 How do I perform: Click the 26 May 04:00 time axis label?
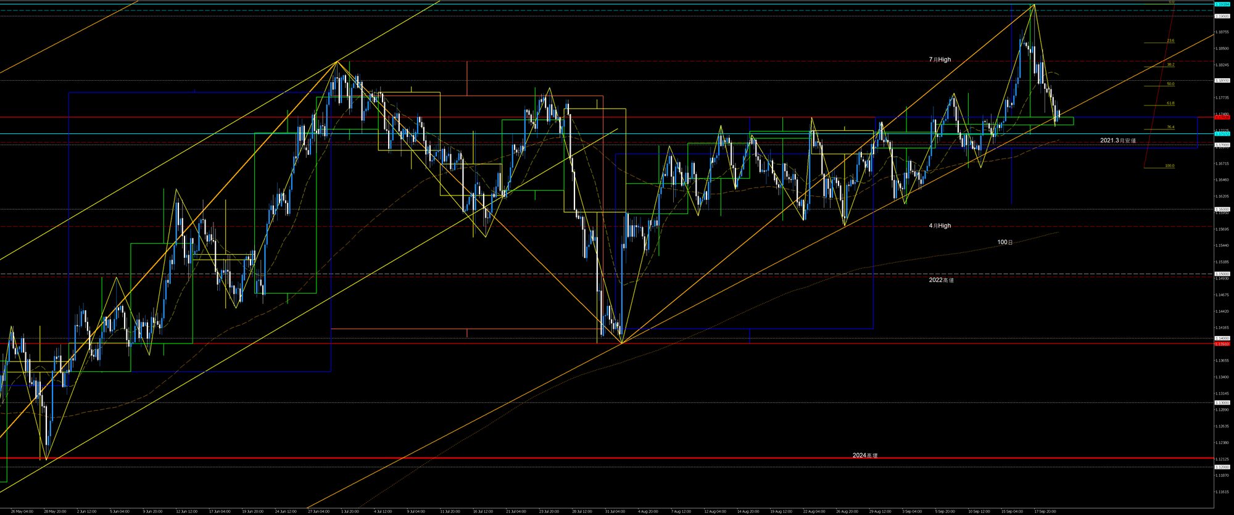point(22,511)
